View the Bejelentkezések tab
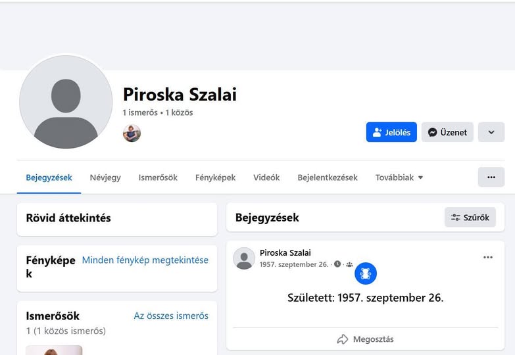This screenshot has width=515, height=355. tap(328, 177)
